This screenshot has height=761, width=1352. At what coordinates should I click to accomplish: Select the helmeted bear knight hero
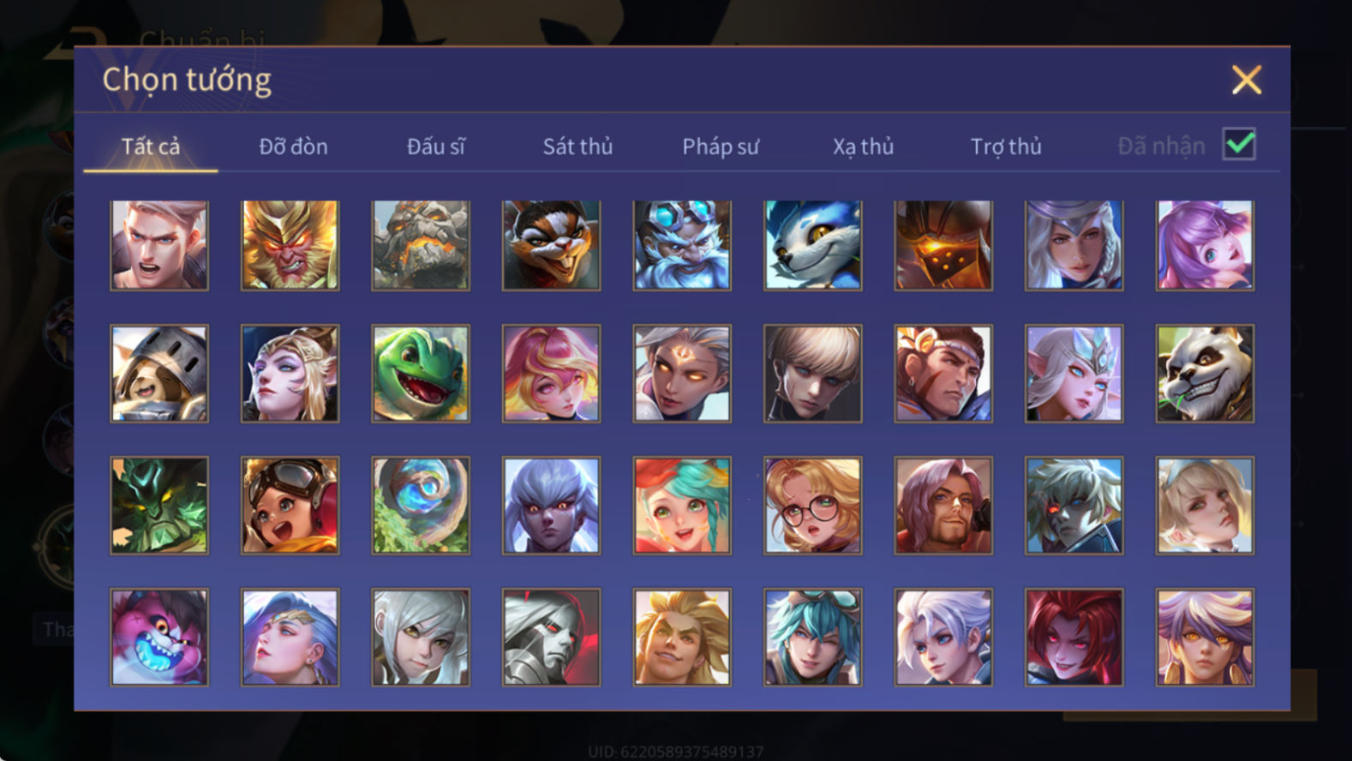point(159,373)
